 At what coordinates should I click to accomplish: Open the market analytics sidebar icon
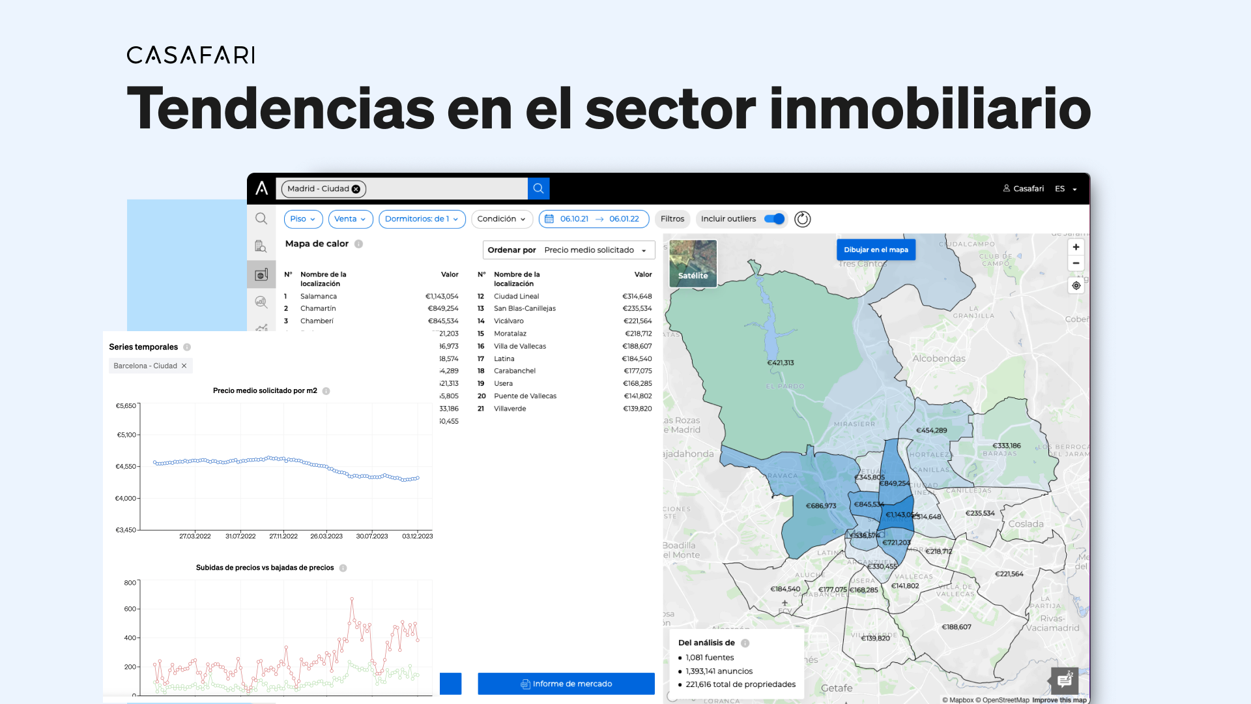(261, 302)
